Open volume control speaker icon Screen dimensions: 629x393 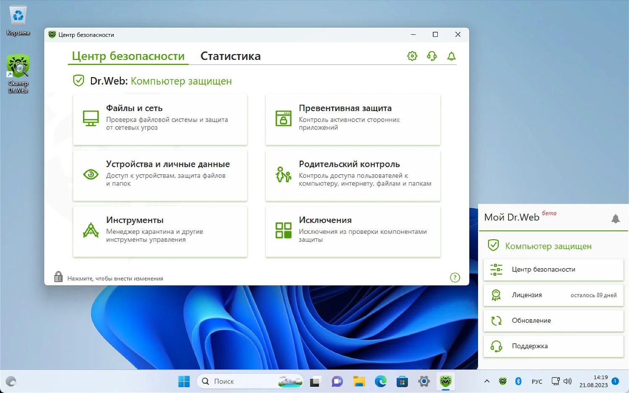pos(568,381)
